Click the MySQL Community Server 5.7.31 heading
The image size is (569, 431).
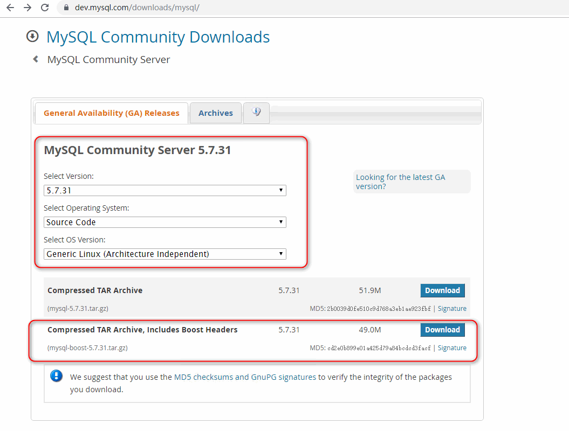137,150
